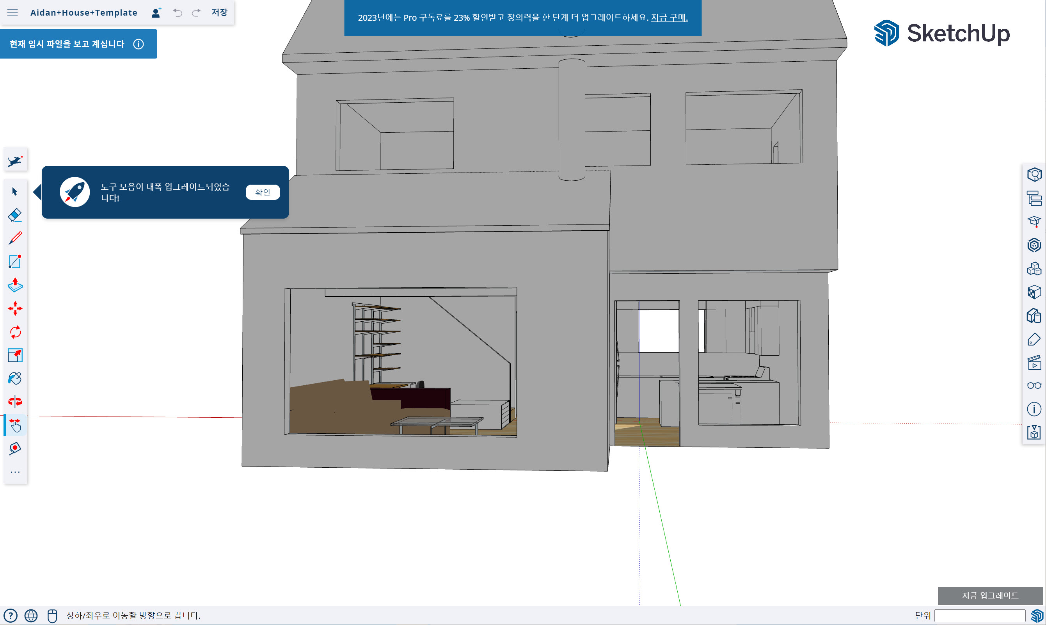The height and width of the screenshot is (625, 1046).
Task: Select the Rotate tool
Action: (x=15, y=332)
